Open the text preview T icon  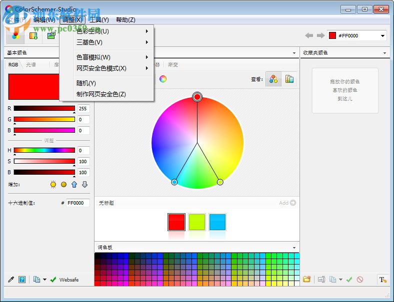(382, 280)
